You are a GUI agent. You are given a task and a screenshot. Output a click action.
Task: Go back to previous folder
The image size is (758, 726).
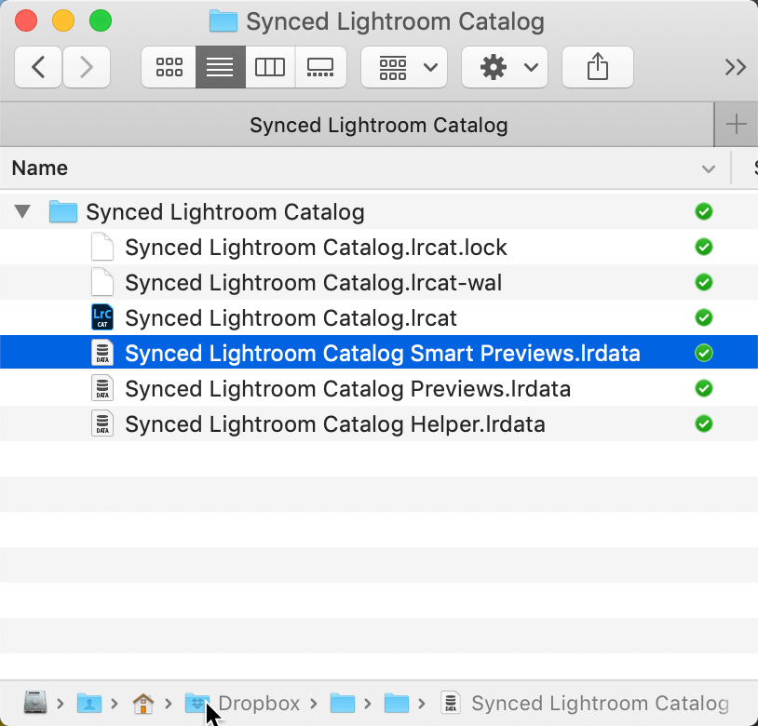(38, 67)
